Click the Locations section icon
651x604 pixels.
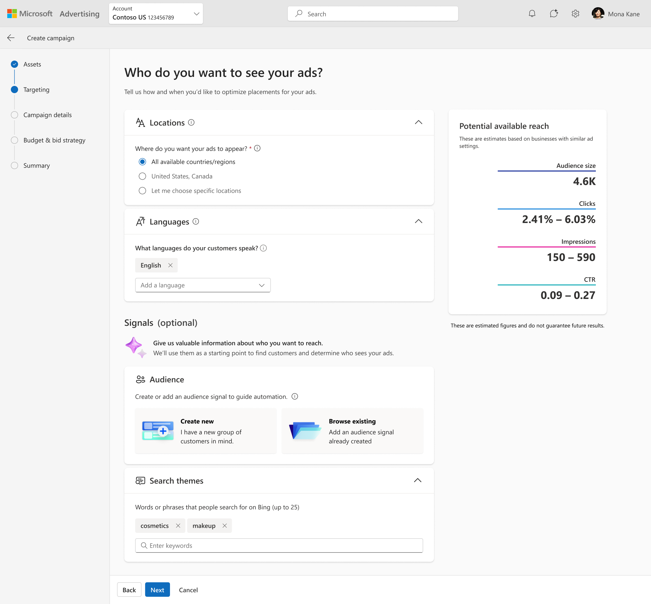pos(140,123)
